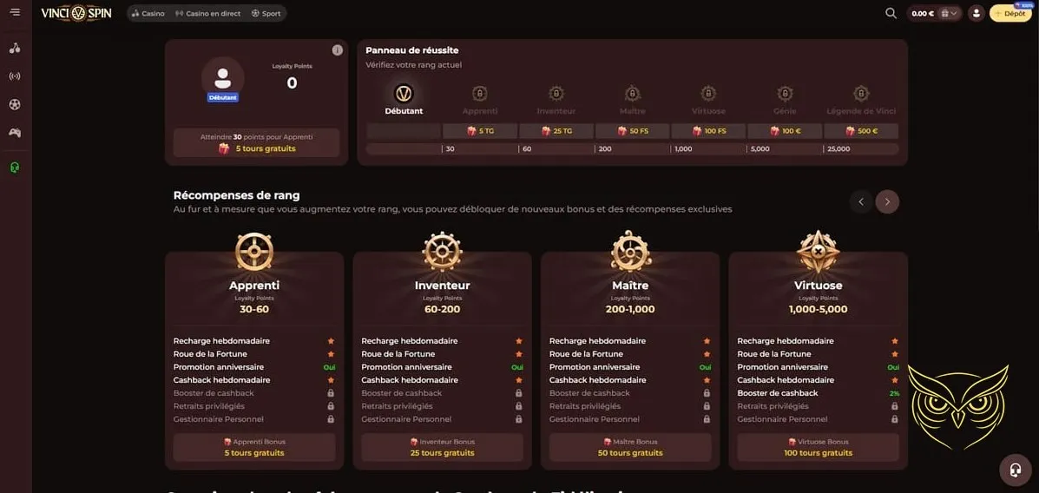
Task: Click the 25 TG reward cell
Action: click(x=556, y=131)
